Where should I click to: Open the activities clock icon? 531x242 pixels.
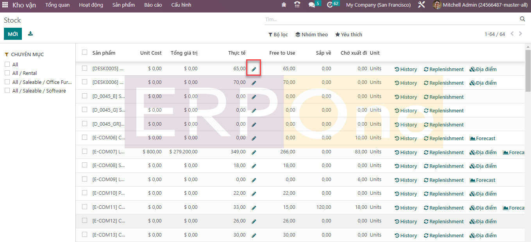point(330,5)
